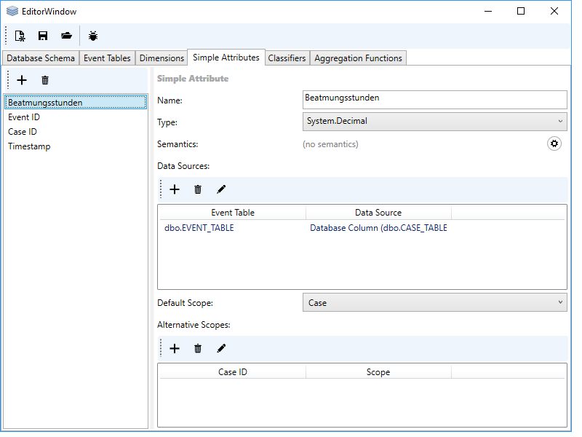Screen dimensions: 582x437
Task: Edit the data source with pencil icon
Action: (x=221, y=189)
